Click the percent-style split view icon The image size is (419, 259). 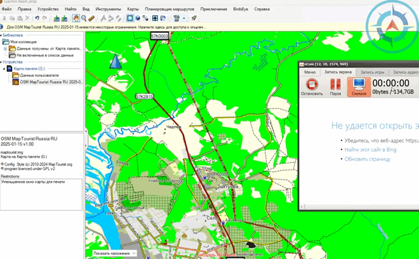click(145, 18)
